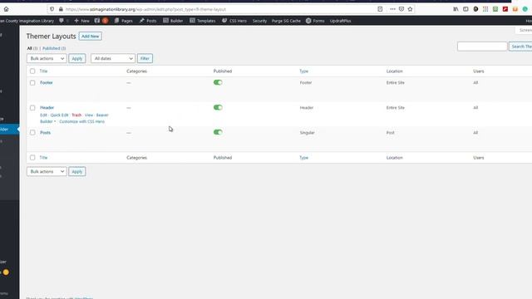Go to the browser home page icon

click(6, 9)
